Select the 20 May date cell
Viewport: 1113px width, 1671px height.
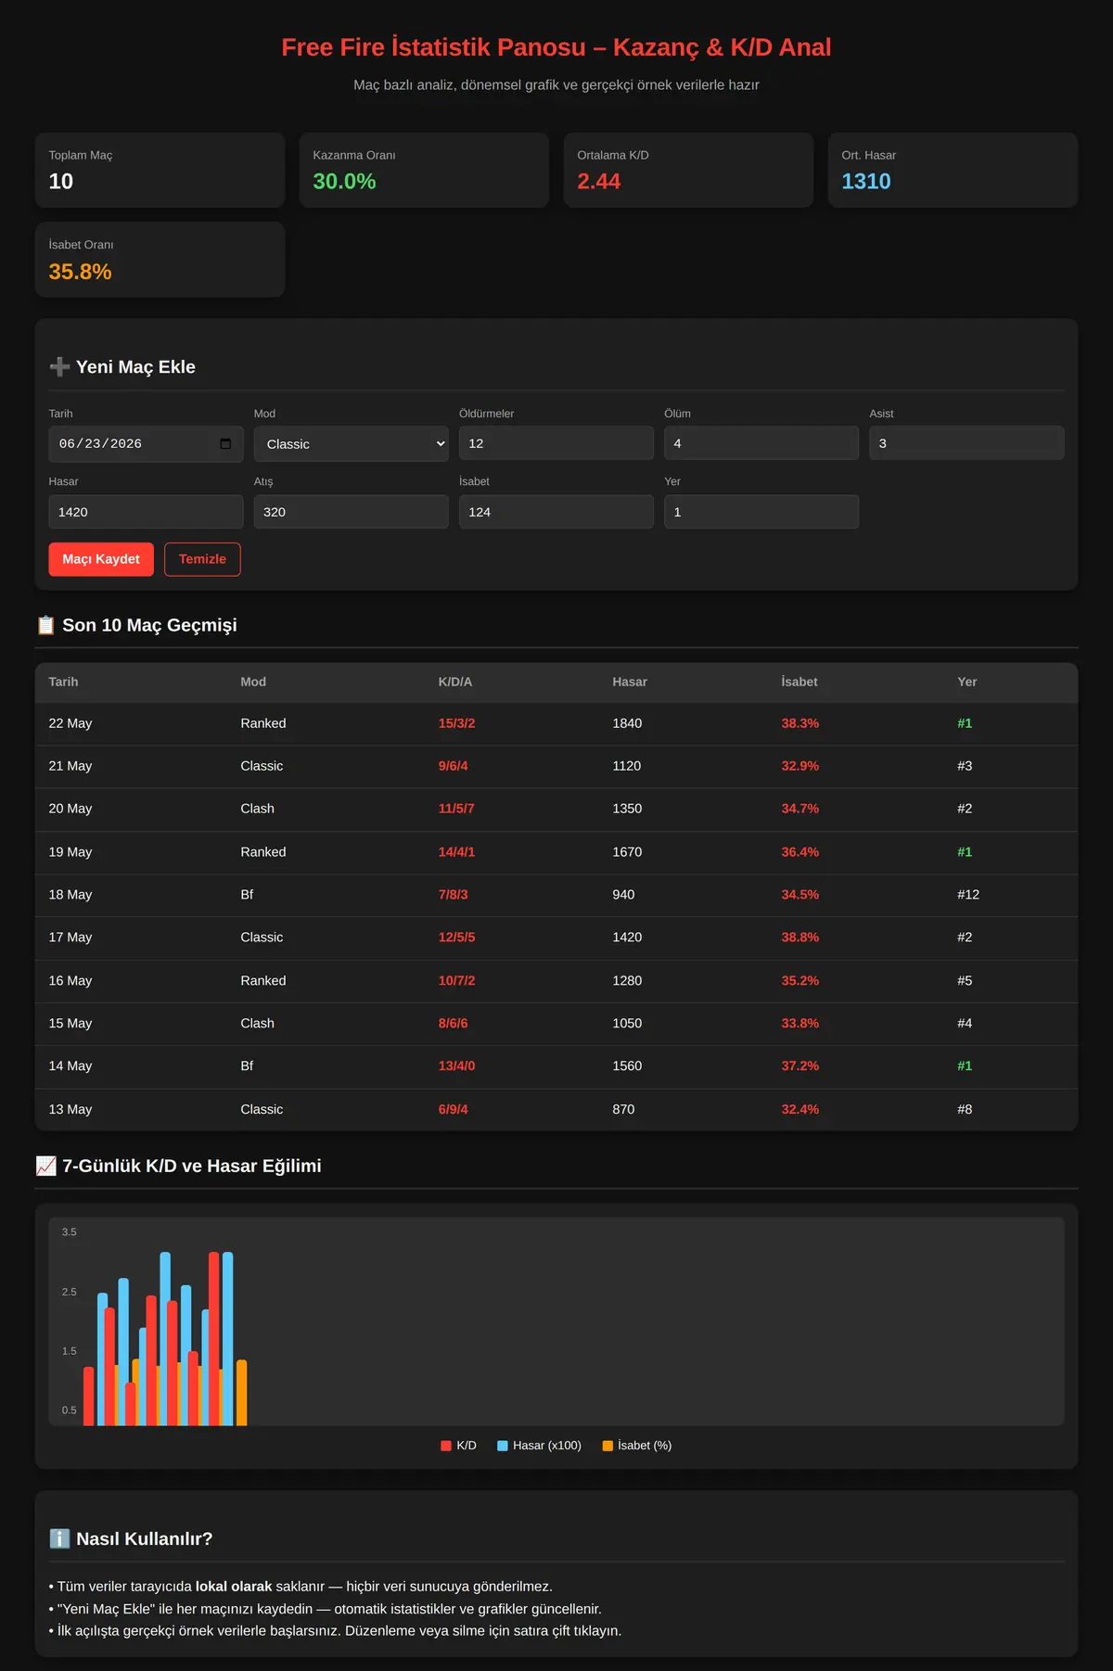(70, 809)
